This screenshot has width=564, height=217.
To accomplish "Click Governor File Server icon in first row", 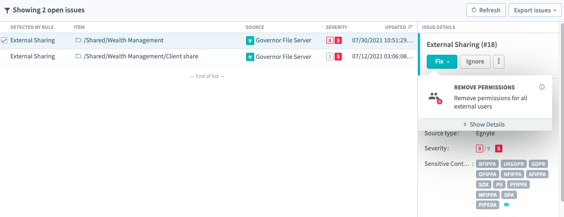I will click(250, 40).
